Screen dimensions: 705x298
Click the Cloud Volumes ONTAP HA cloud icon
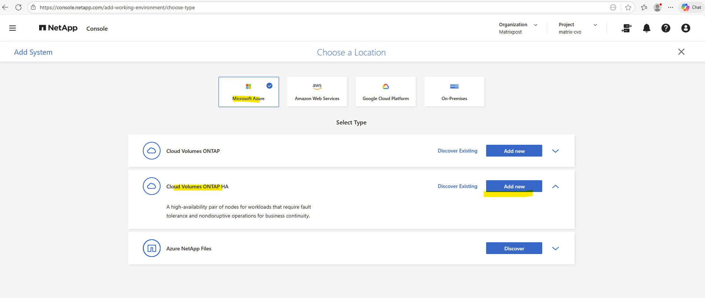click(151, 186)
